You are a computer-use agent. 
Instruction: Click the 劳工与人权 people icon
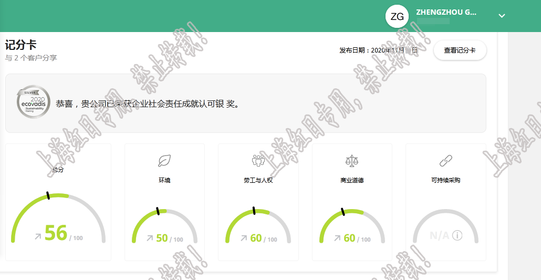pyautogui.click(x=258, y=160)
